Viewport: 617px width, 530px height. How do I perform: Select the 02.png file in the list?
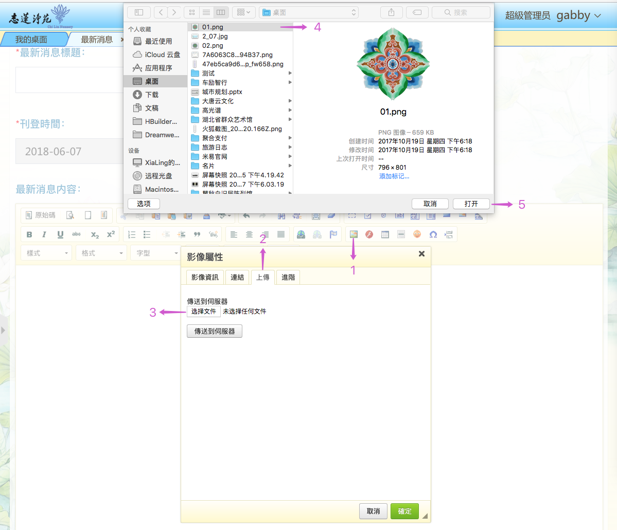click(213, 46)
